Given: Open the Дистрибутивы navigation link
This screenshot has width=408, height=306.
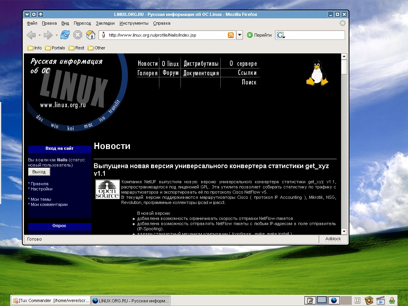Looking at the screenshot, I should tap(201, 63).
